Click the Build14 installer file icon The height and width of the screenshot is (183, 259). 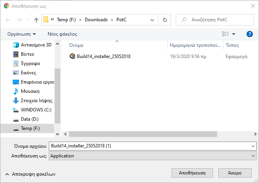[x=72, y=56]
